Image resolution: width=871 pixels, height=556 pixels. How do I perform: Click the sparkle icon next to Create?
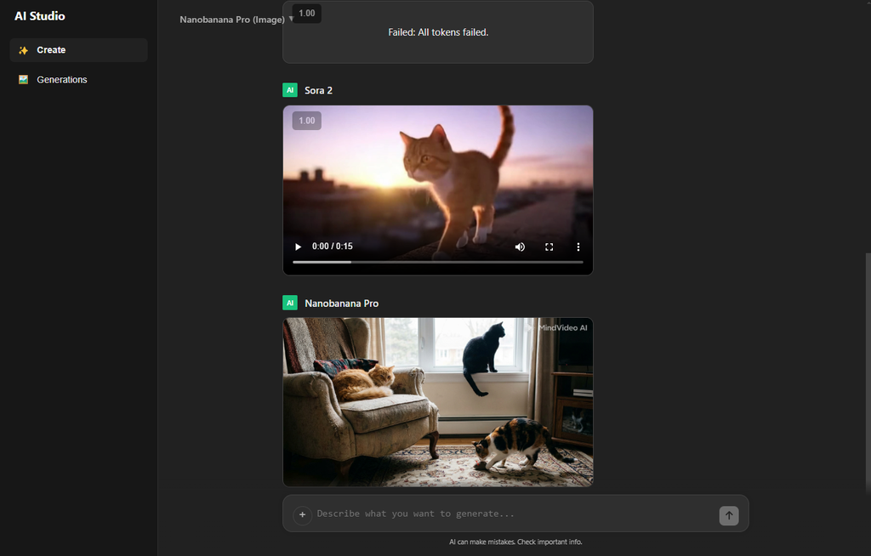pyautogui.click(x=23, y=50)
